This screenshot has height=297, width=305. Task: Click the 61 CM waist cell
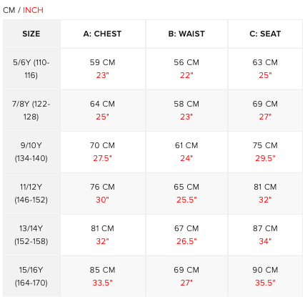pyautogui.click(x=186, y=152)
